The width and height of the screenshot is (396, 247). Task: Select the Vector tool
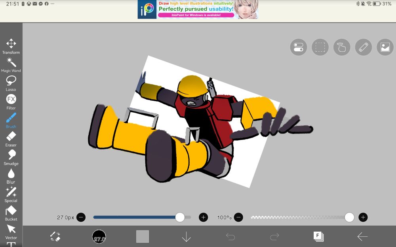[11, 232]
